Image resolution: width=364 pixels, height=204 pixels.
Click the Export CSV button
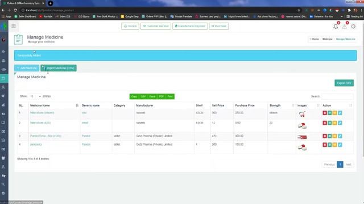pos(344,83)
